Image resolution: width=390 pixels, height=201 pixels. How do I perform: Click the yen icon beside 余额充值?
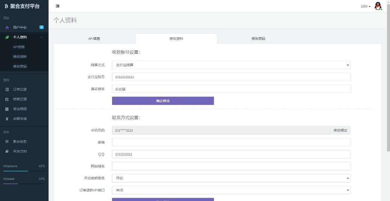(x=7, y=119)
